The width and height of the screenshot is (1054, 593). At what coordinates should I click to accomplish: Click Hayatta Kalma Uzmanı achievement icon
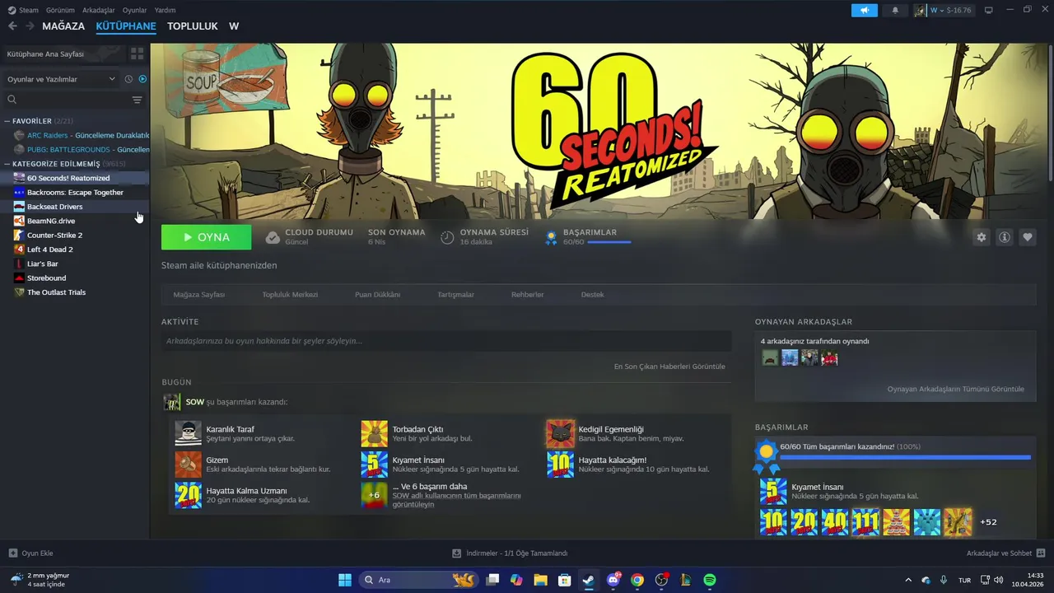point(188,495)
